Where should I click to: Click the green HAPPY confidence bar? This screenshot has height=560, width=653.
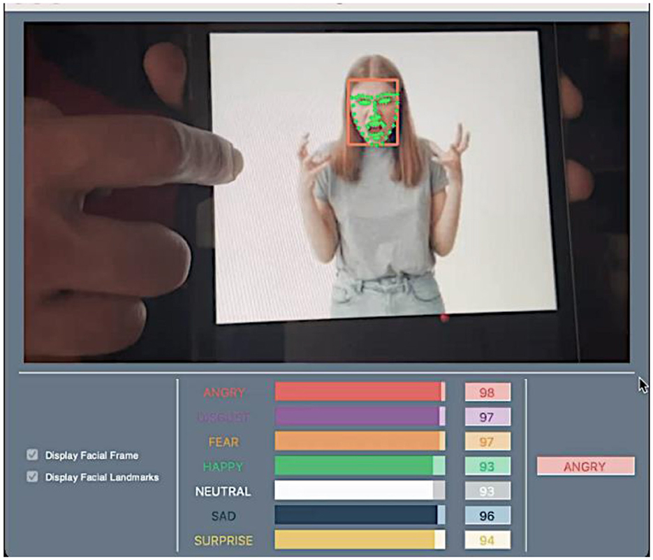359,466
